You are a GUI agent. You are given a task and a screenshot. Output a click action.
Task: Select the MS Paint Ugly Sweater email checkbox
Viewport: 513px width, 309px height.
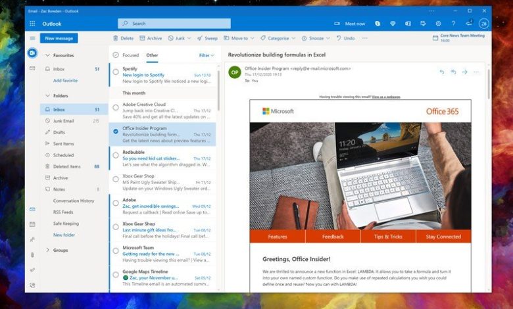click(x=116, y=179)
